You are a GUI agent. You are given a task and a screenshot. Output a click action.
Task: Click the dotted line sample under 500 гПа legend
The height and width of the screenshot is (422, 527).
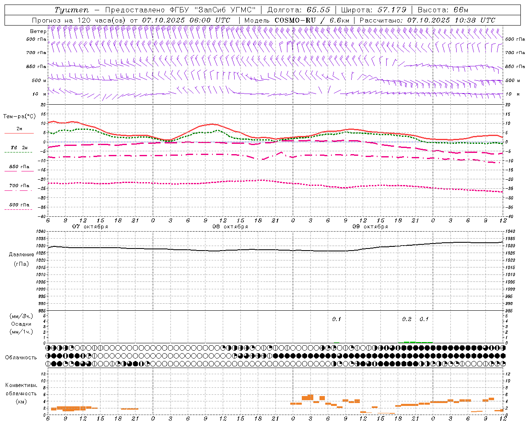18,209
